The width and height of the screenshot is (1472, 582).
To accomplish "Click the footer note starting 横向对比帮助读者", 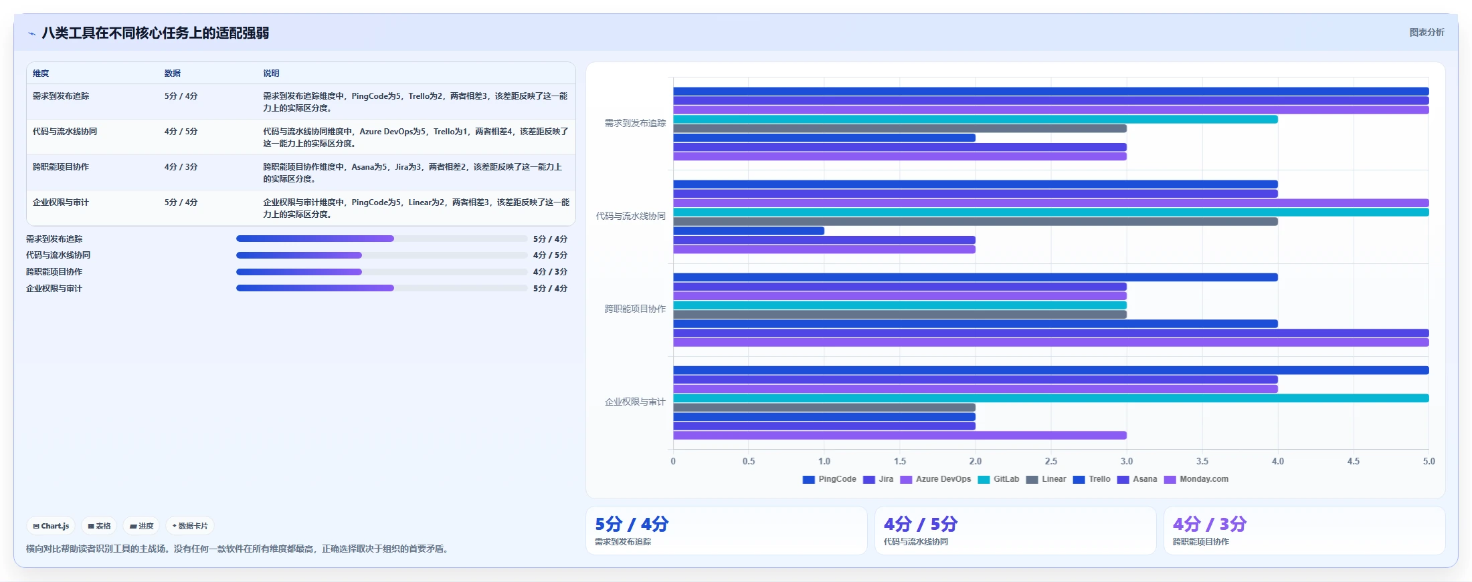I will click(239, 549).
